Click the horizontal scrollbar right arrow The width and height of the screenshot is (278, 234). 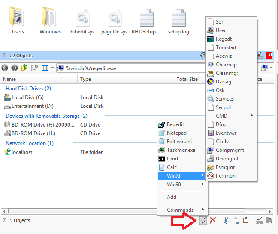click(270, 211)
